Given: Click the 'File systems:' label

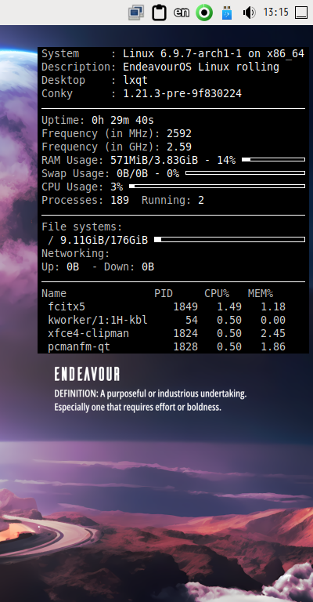Looking at the screenshot, I should click(82, 227).
